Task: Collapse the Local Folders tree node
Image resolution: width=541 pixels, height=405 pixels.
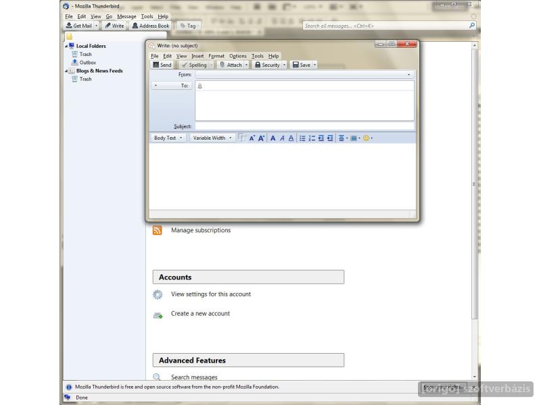Action: point(66,46)
